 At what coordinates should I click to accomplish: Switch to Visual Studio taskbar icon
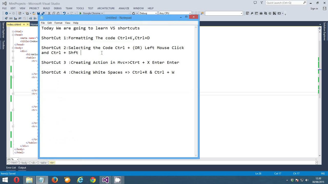105,180
